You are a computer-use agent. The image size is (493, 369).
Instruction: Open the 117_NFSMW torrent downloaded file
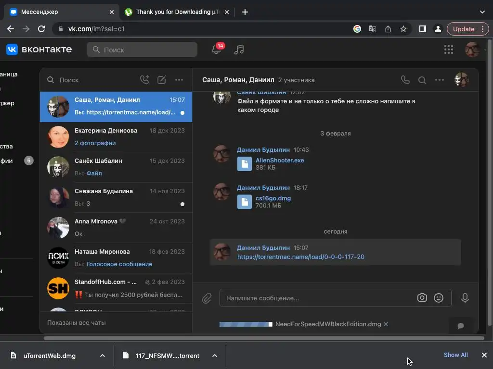pyautogui.click(x=167, y=356)
